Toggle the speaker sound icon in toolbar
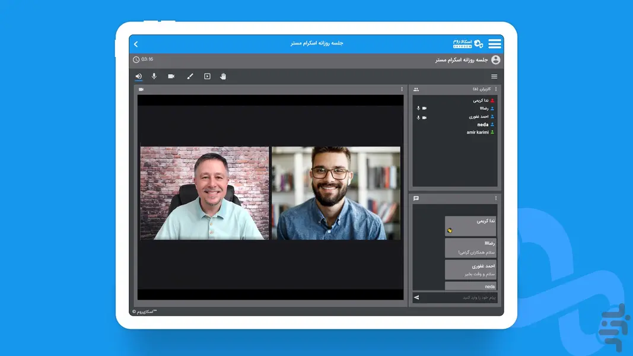 click(138, 77)
